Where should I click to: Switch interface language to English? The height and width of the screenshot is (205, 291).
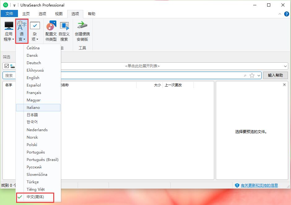[38, 78]
